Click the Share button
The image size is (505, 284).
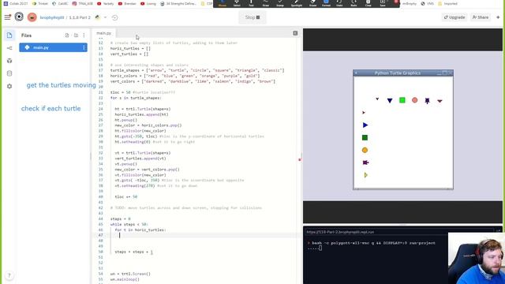[481, 17]
